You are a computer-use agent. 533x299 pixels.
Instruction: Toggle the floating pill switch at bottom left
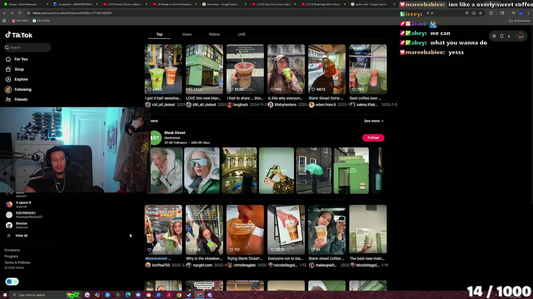(x=12, y=282)
